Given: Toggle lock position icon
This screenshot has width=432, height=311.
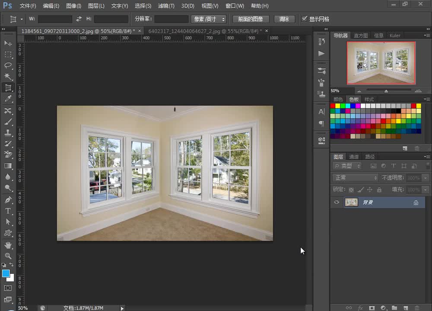Looking at the screenshot, I should coord(370,190).
